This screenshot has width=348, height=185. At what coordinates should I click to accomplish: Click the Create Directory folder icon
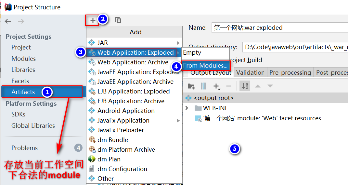click(x=191, y=86)
